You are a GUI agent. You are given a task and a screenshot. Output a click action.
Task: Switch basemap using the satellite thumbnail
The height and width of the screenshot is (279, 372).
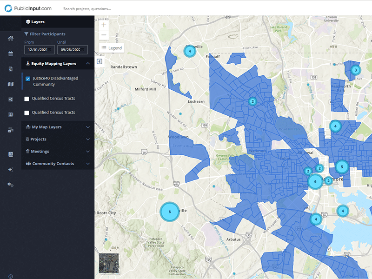tap(109, 263)
